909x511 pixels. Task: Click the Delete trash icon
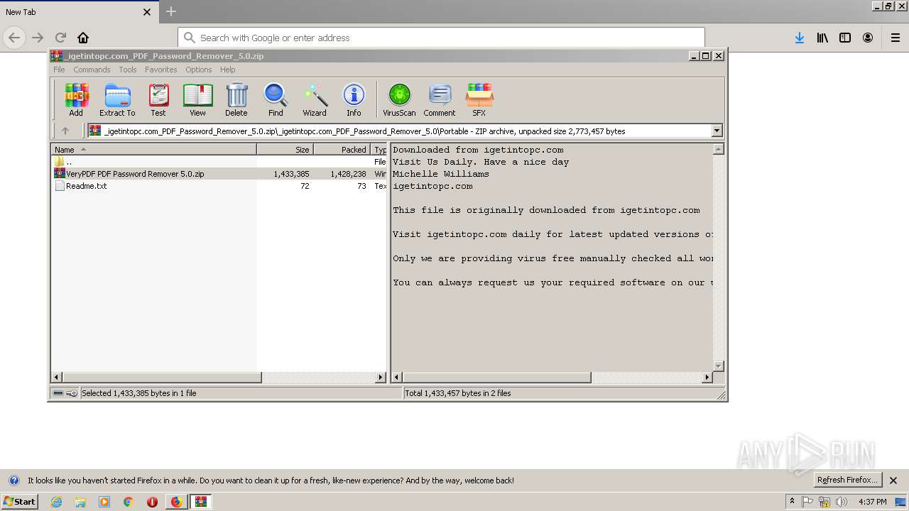coord(236,99)
